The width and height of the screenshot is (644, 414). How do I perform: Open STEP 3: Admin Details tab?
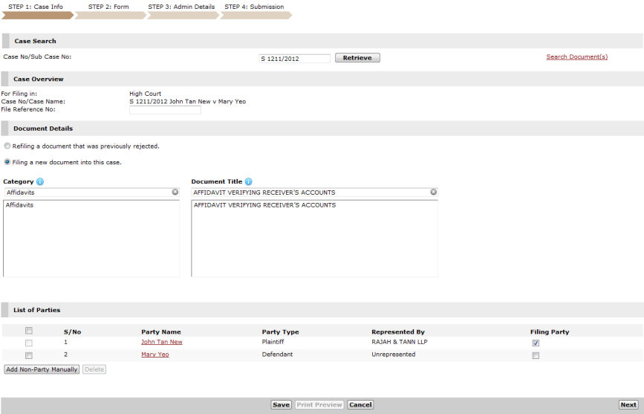(181, 7)
